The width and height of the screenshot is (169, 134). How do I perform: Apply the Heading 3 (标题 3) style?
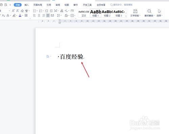(x=119, y=13)
